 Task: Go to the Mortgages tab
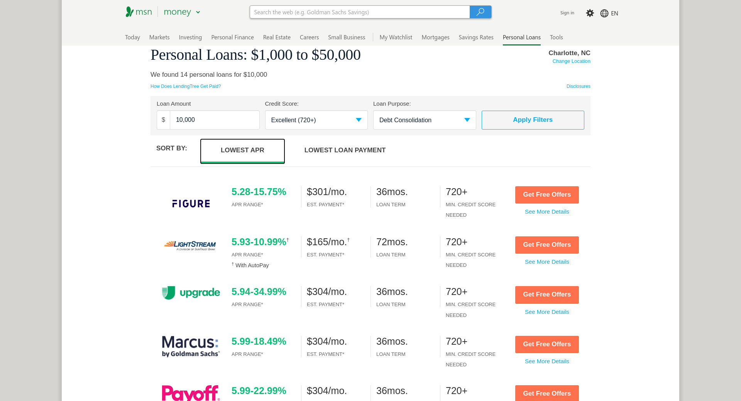435,37
